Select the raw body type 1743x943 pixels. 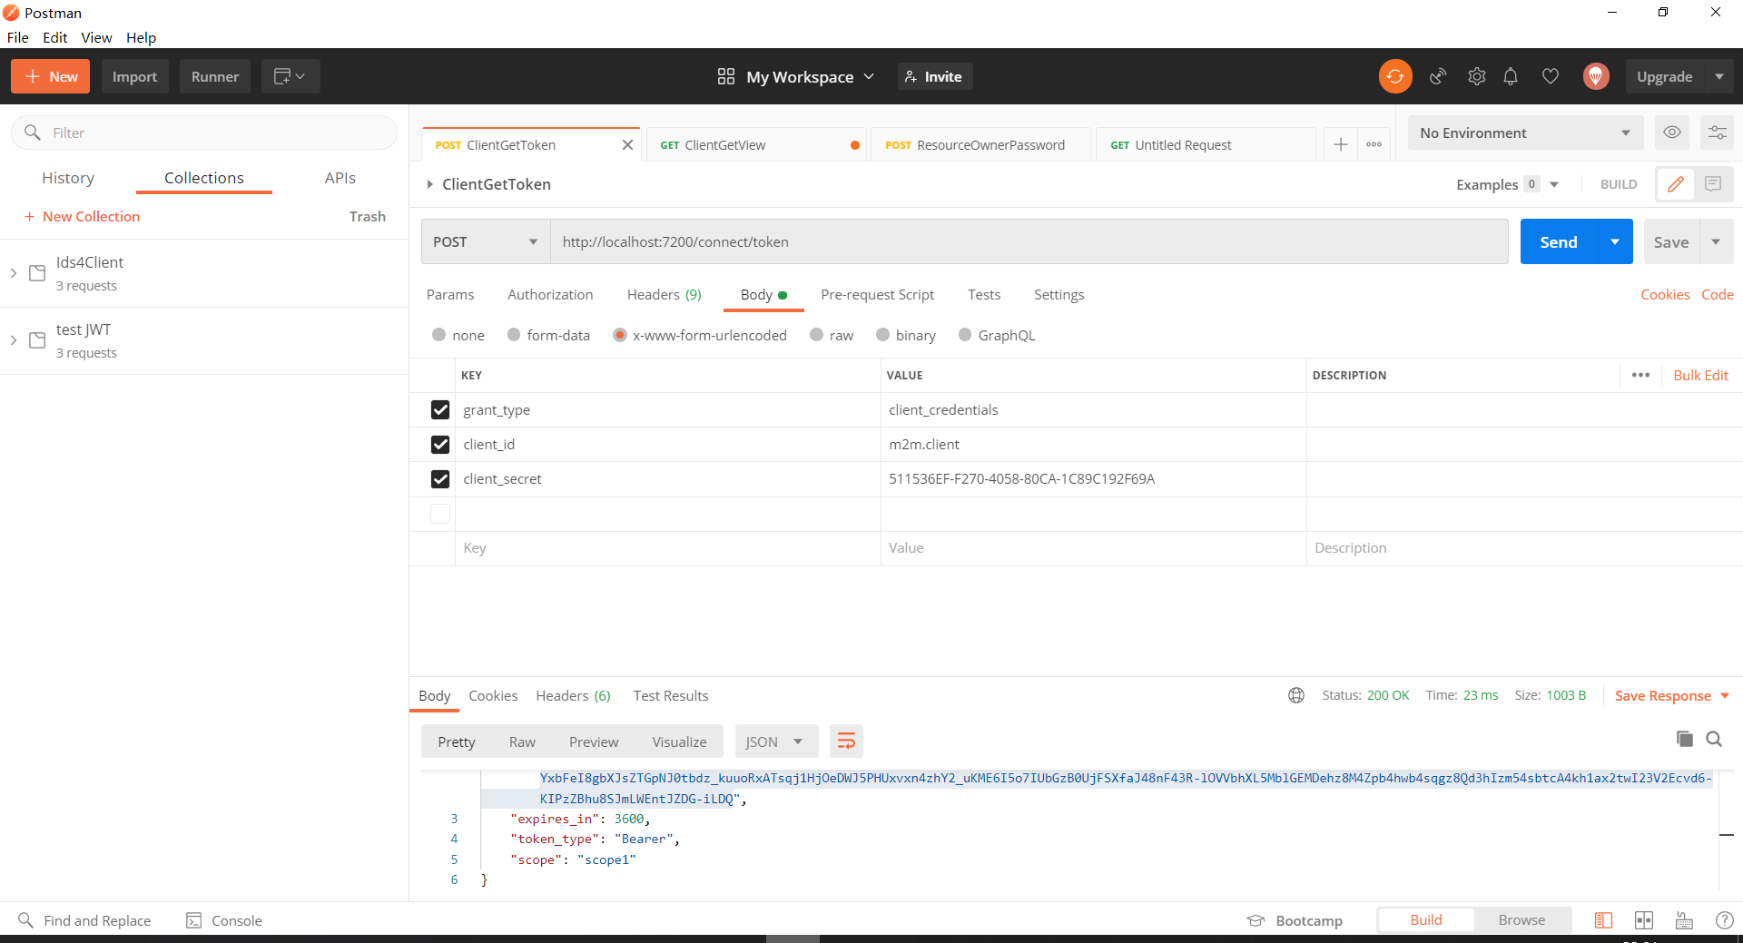[x=817, y=335]
